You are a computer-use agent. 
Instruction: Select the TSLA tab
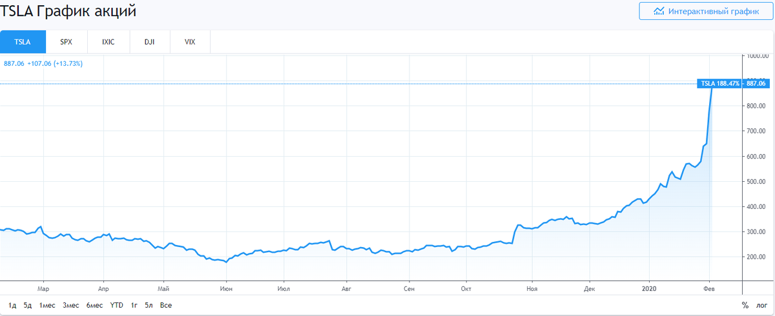tap(23, 41)
